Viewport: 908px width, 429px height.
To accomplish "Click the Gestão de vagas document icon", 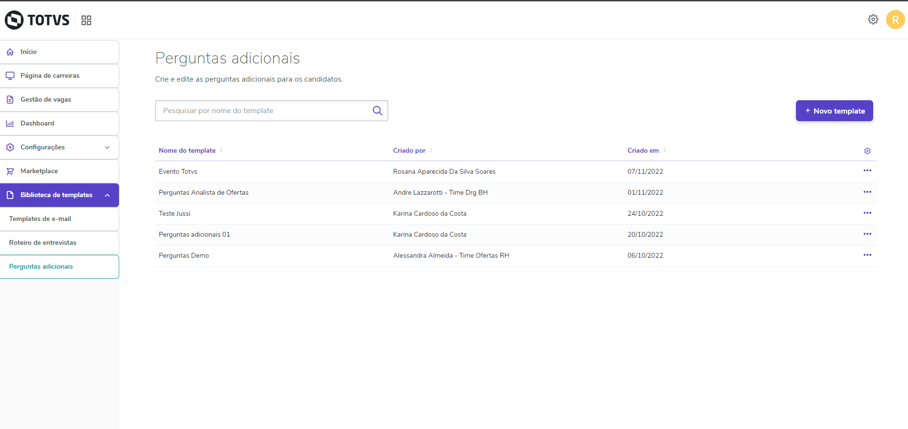I will [10, 100].
